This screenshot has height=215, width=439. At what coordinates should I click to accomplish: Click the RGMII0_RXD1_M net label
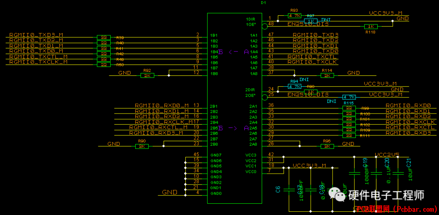(x=162, y=111)
